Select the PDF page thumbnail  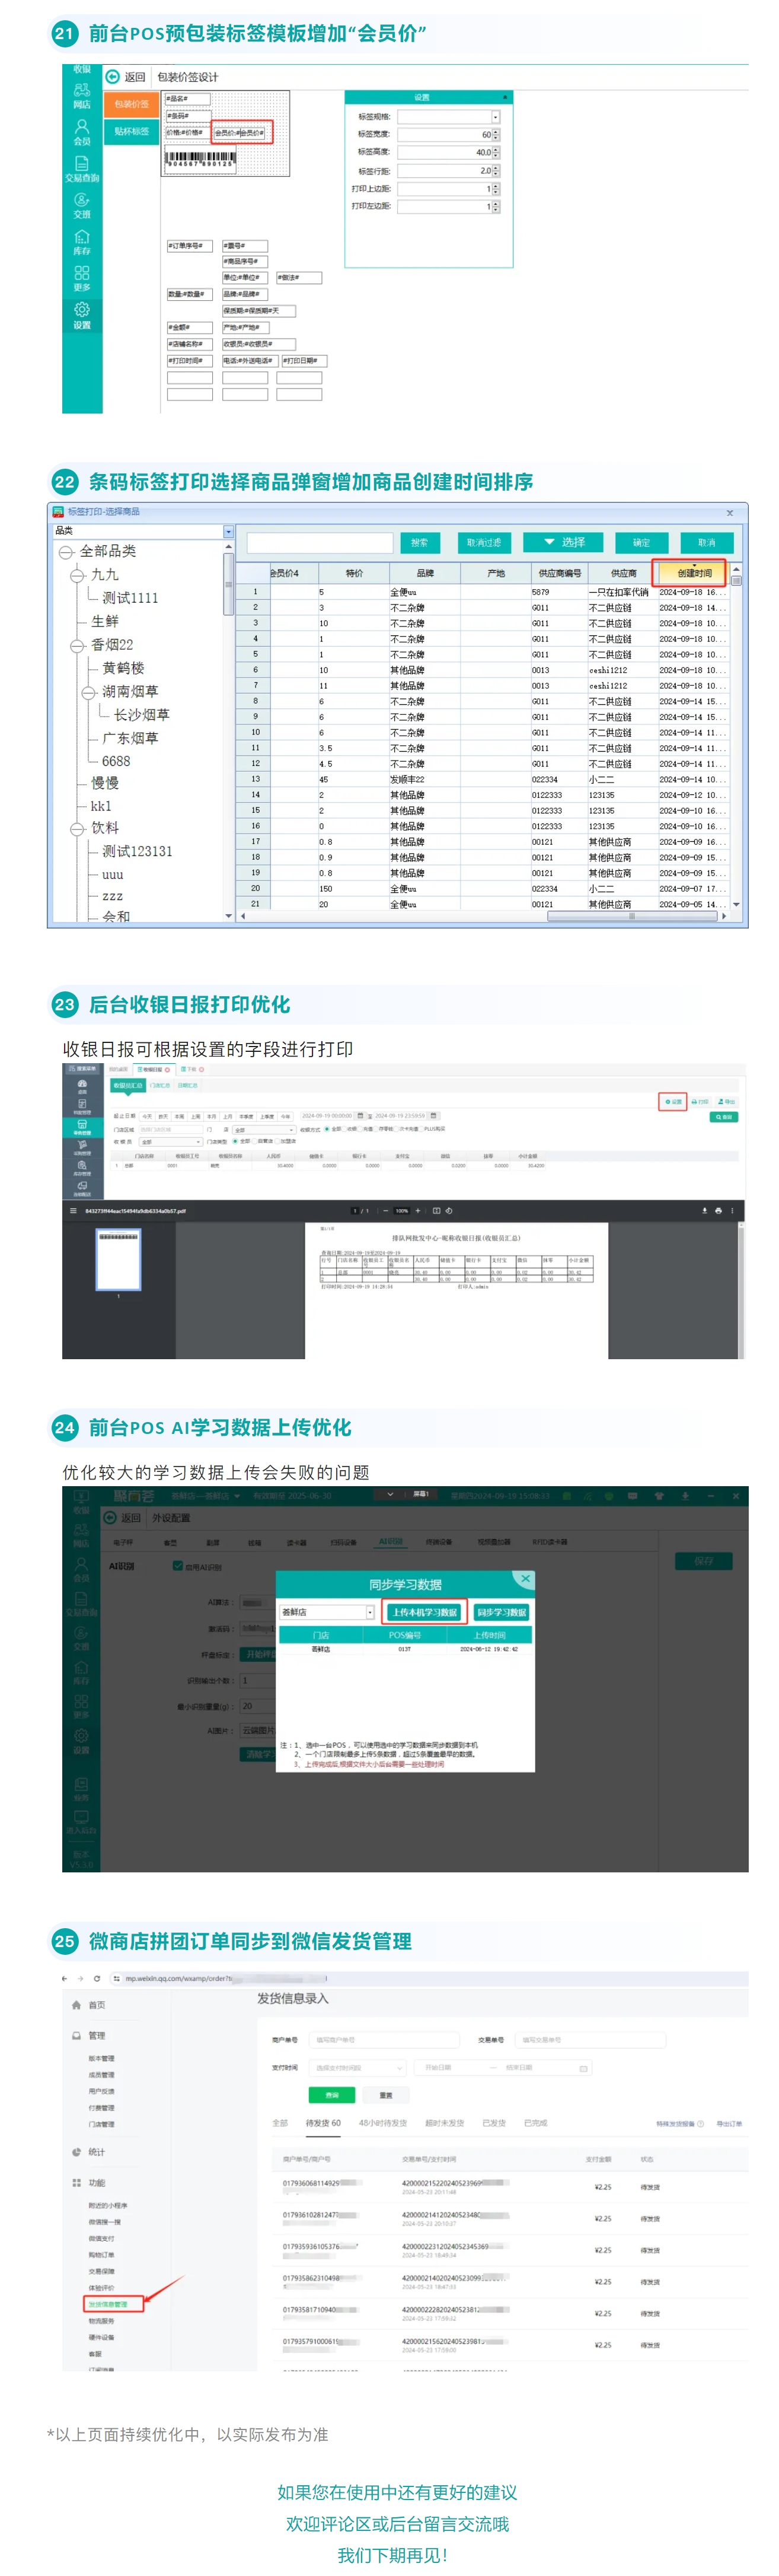(118, 1259)
